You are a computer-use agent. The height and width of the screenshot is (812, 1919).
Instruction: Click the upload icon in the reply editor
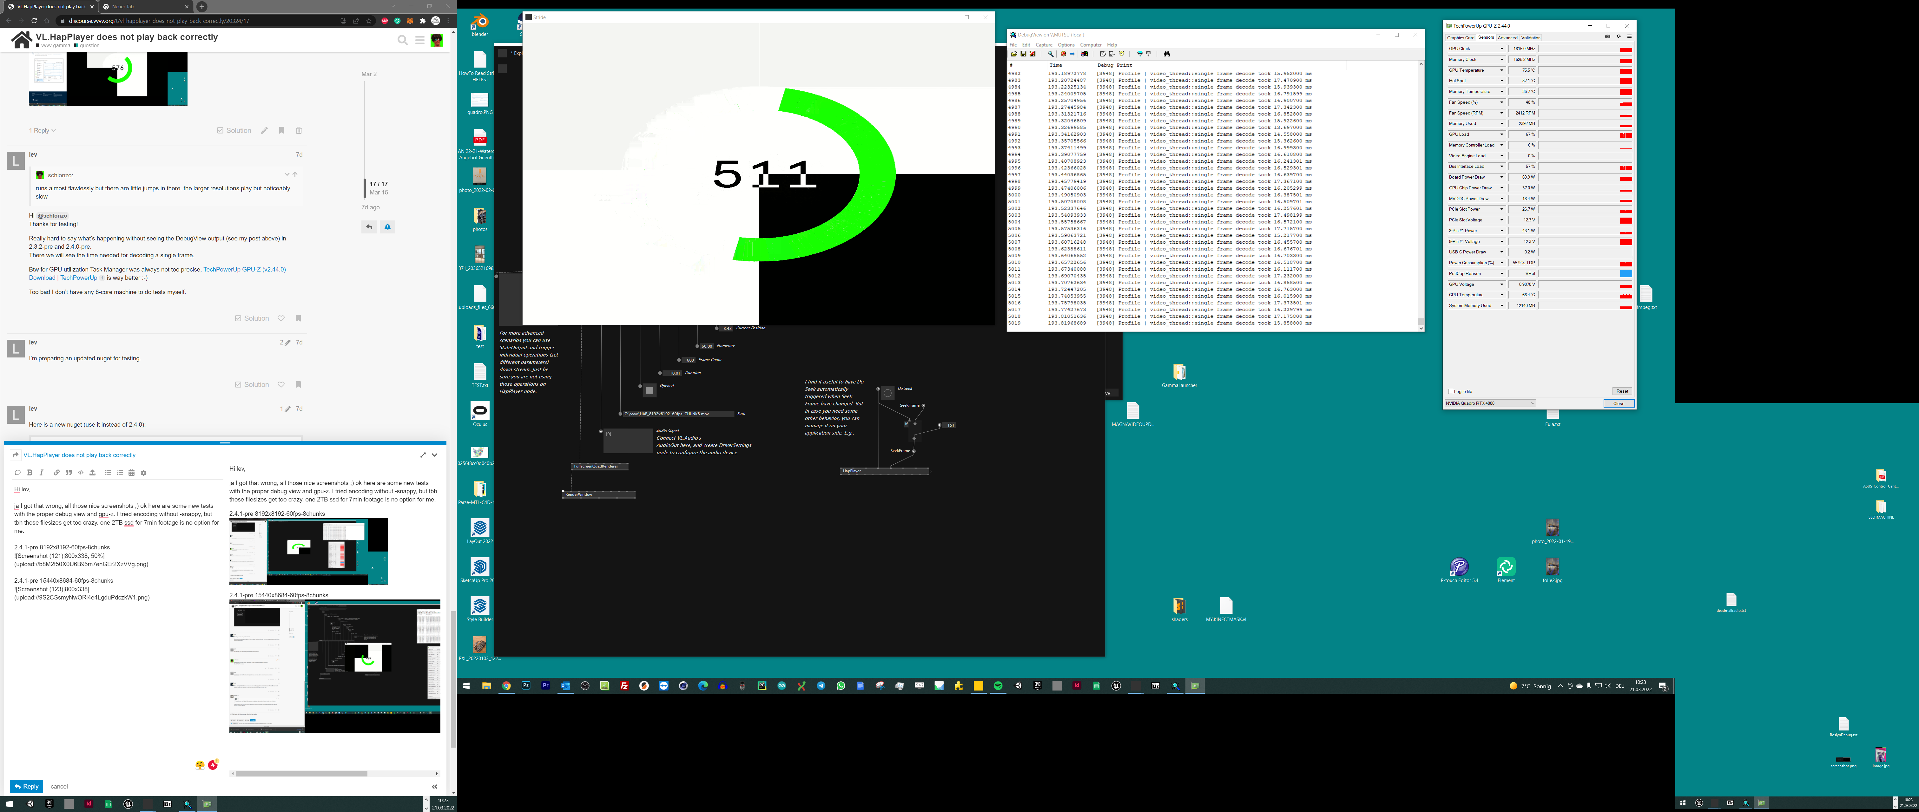click(x=92, y=472)
